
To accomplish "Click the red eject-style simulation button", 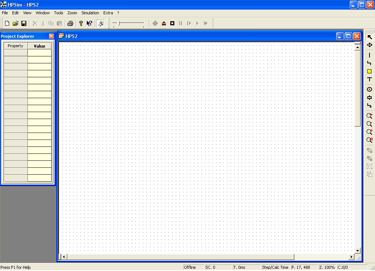I will click(164, 23).
